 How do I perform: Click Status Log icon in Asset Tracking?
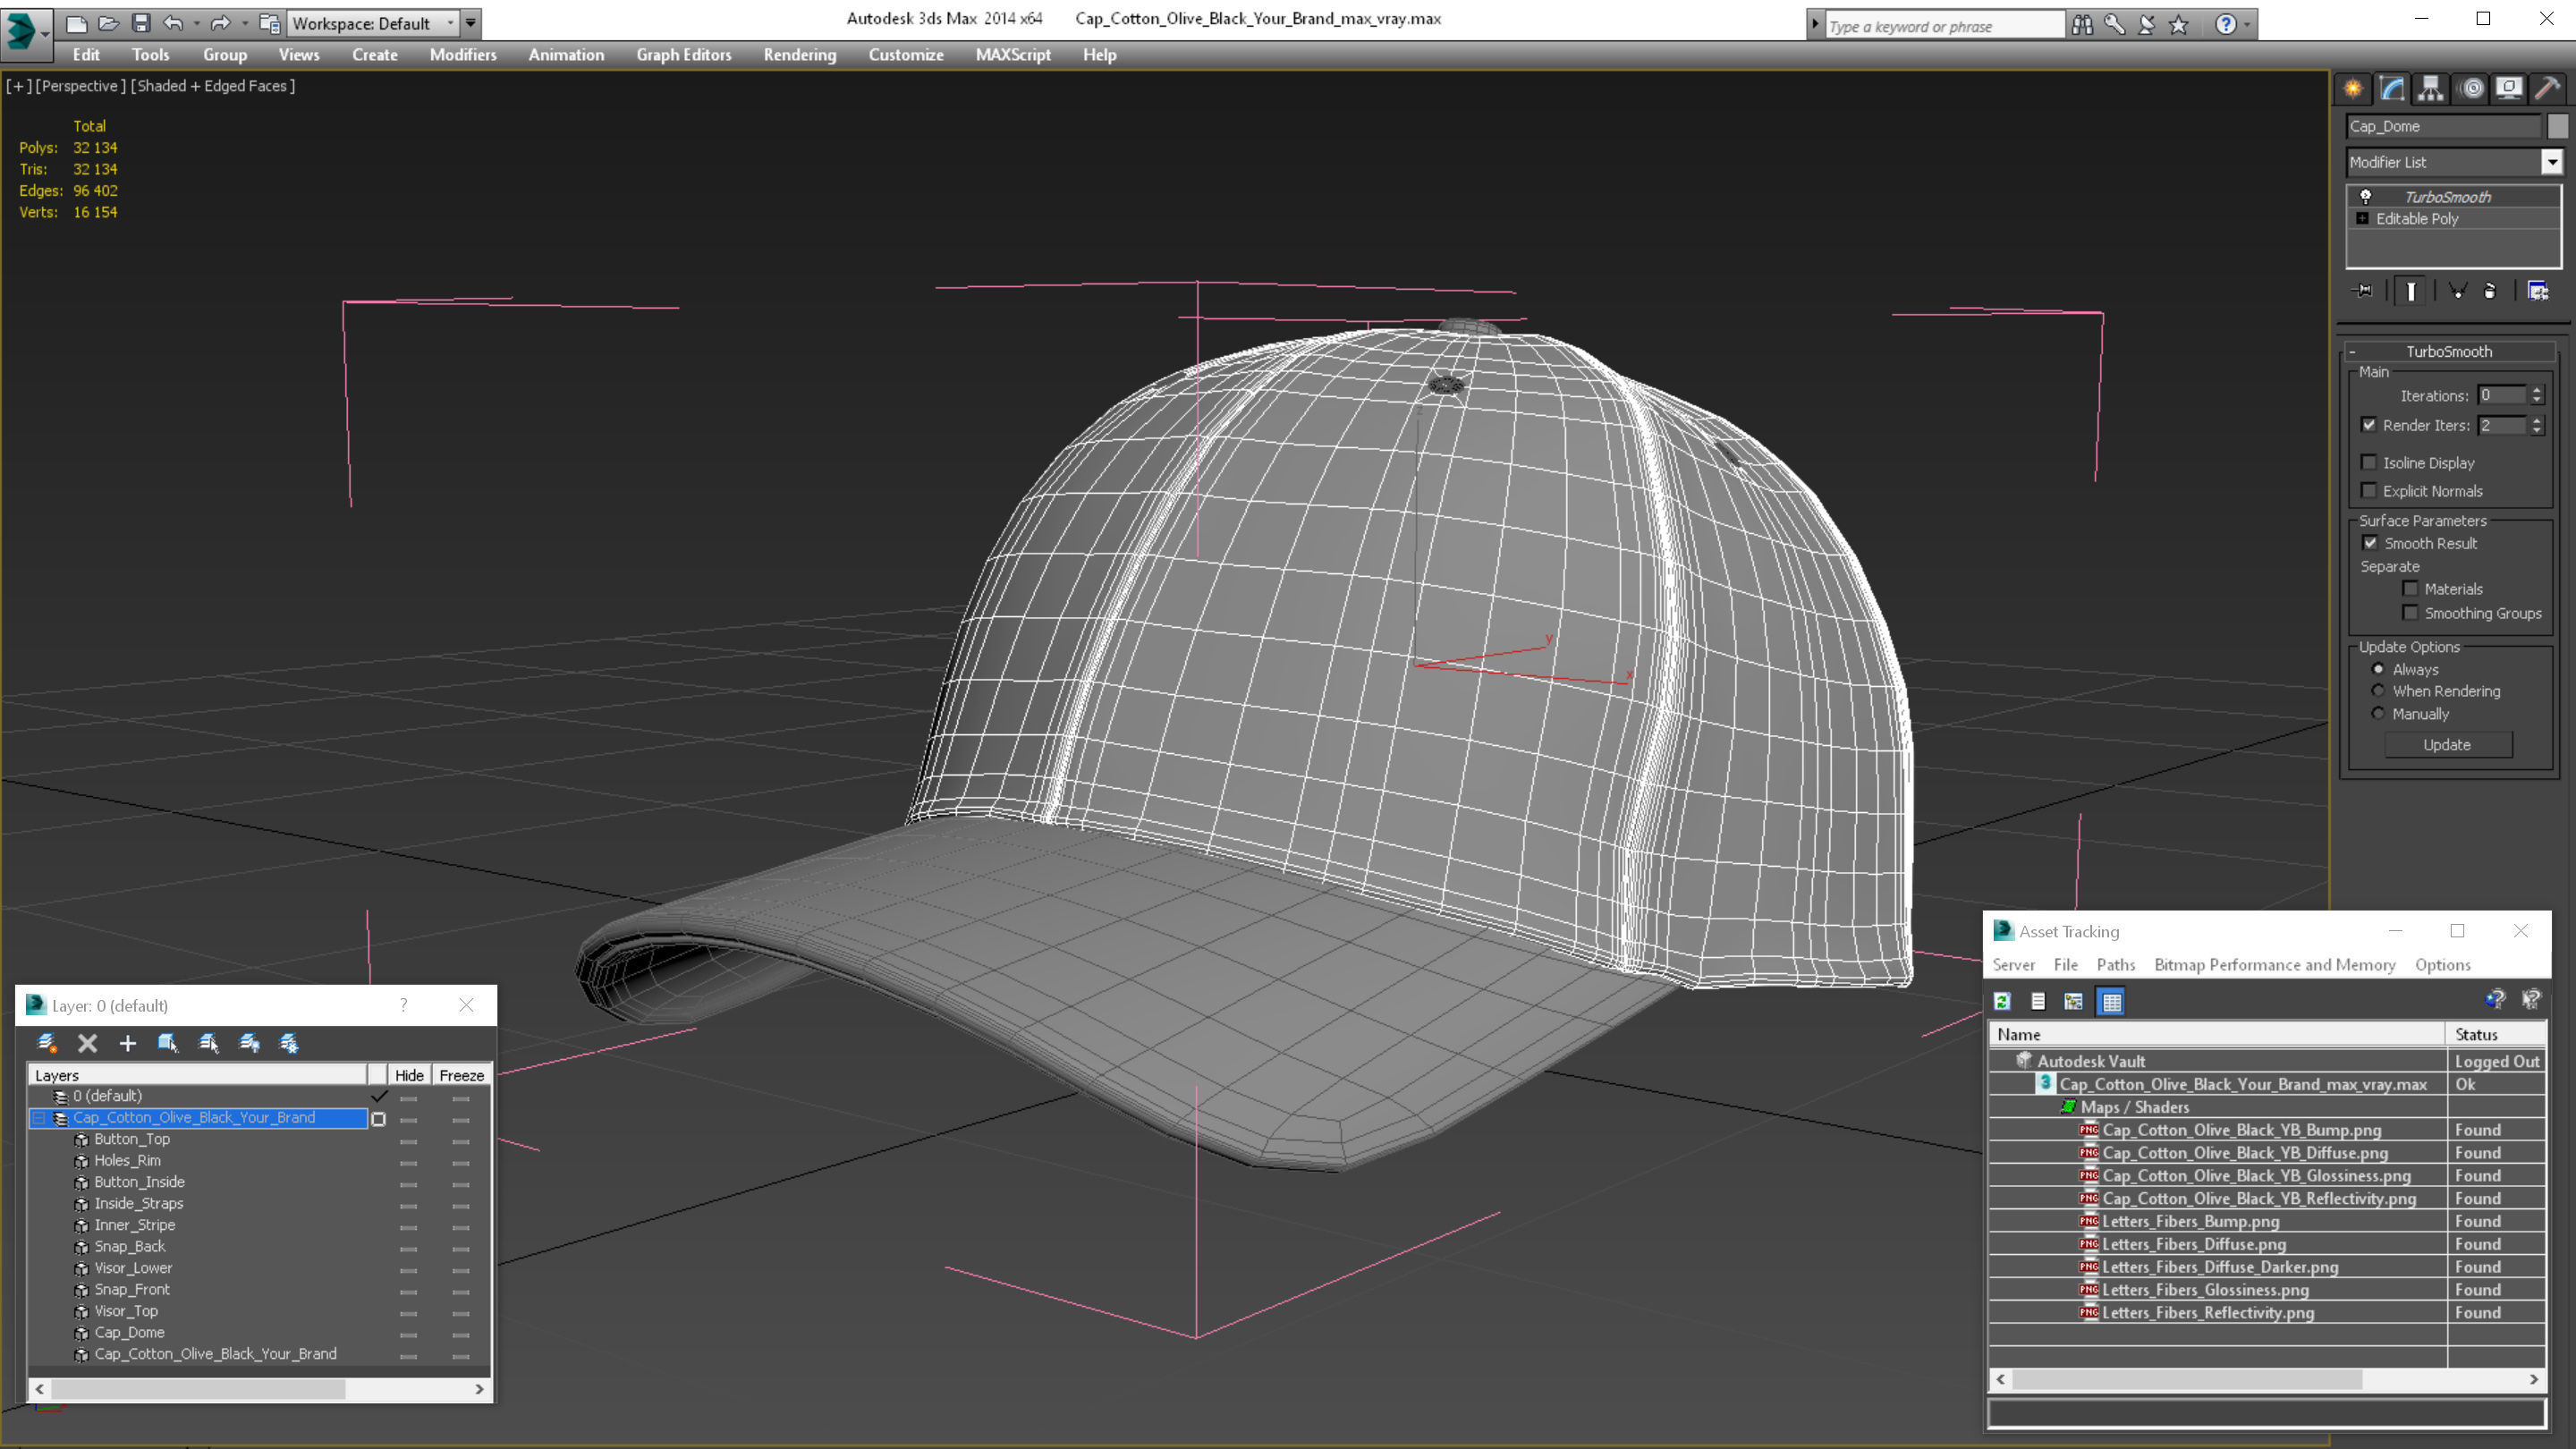click(x=2038, y=1001)
